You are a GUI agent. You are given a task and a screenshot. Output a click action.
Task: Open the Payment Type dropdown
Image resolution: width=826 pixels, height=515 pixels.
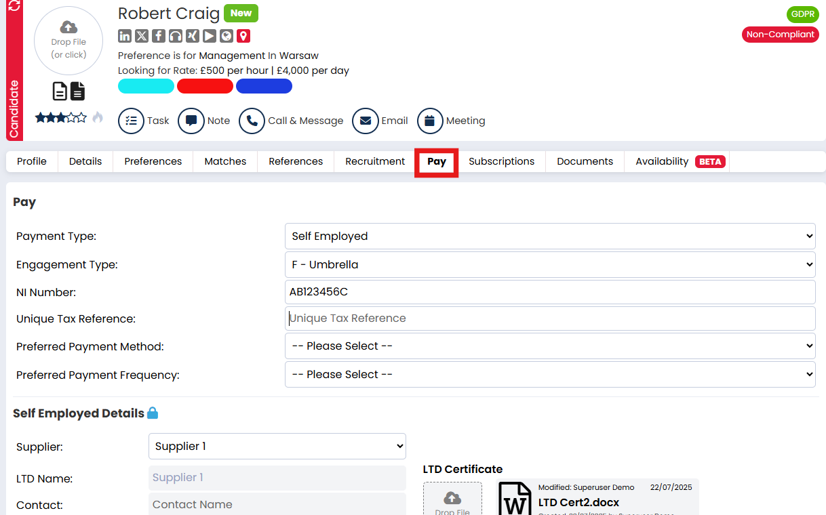click(549, 236)
